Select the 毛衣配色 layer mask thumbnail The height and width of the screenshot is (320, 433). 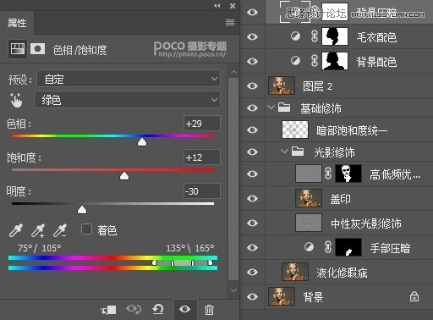[x=335, y=36]
